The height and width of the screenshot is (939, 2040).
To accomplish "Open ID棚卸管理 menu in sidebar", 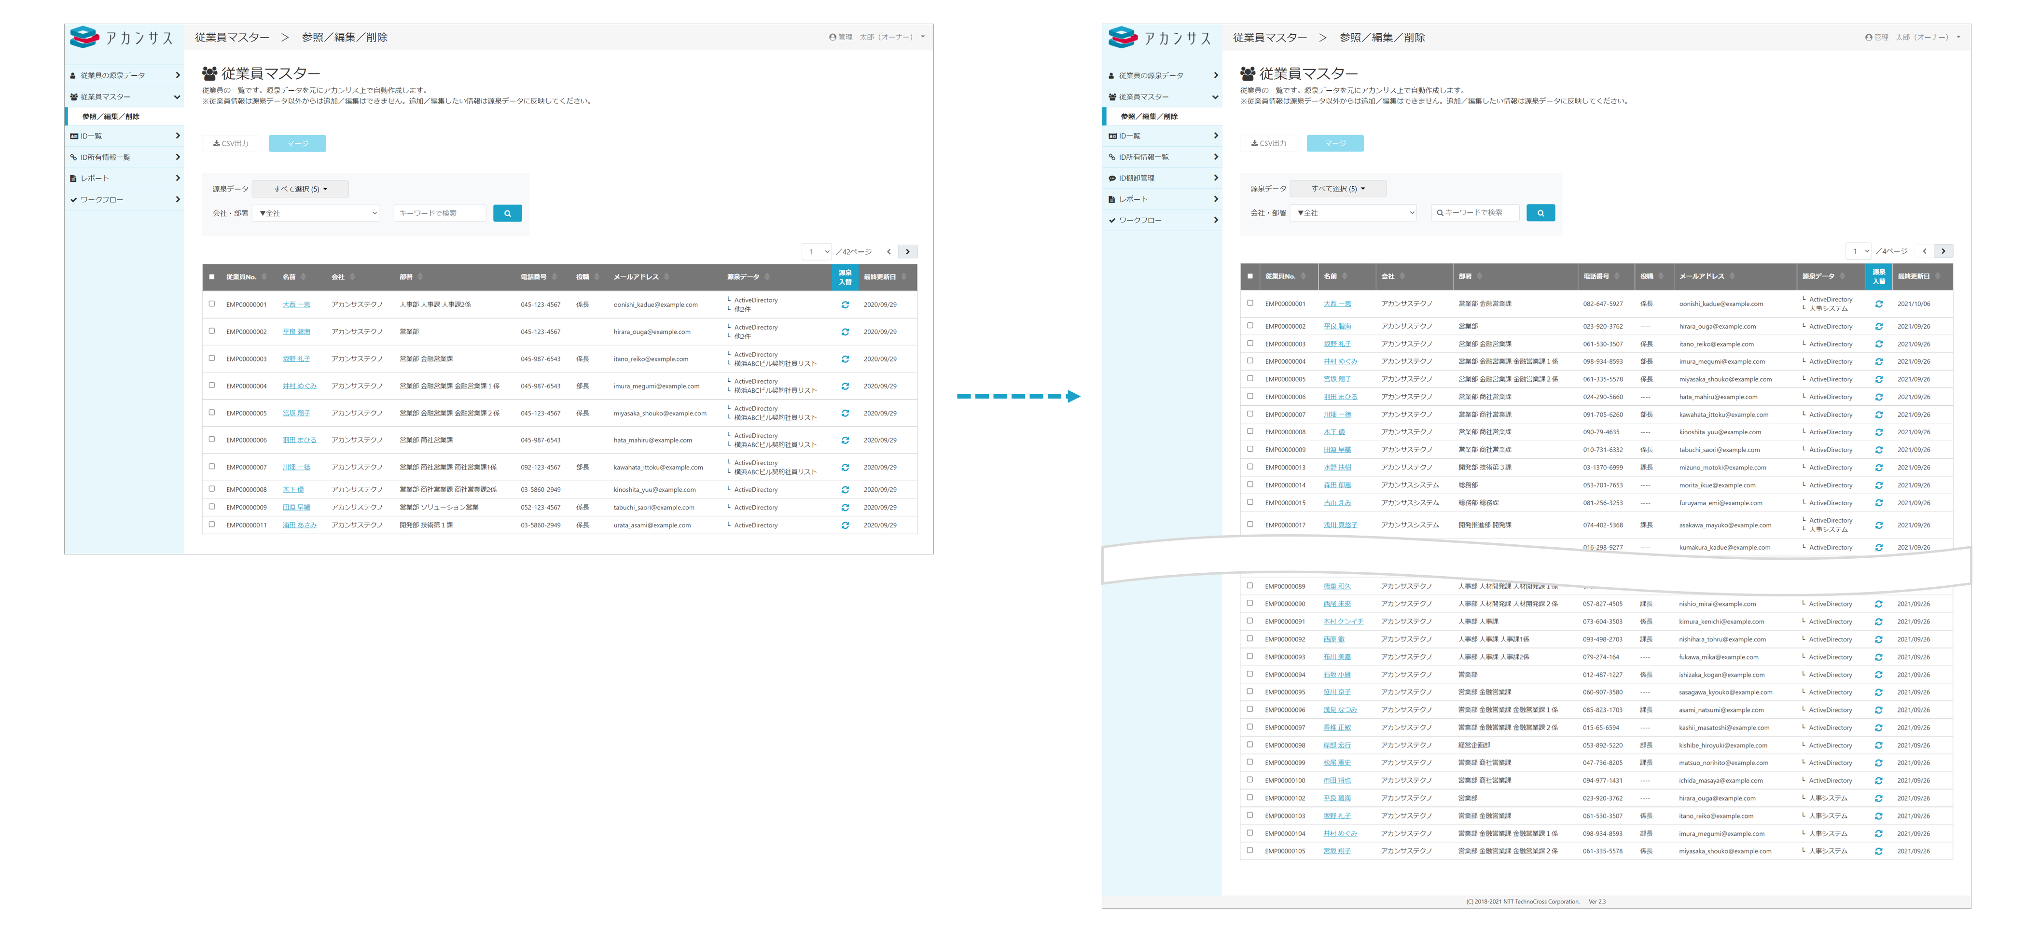I will coord(1137,178).
